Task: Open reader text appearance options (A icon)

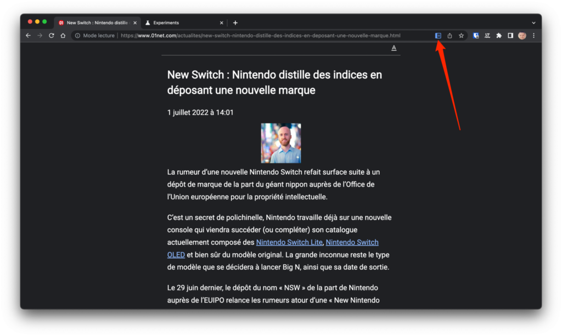Action: click(394, 48)
